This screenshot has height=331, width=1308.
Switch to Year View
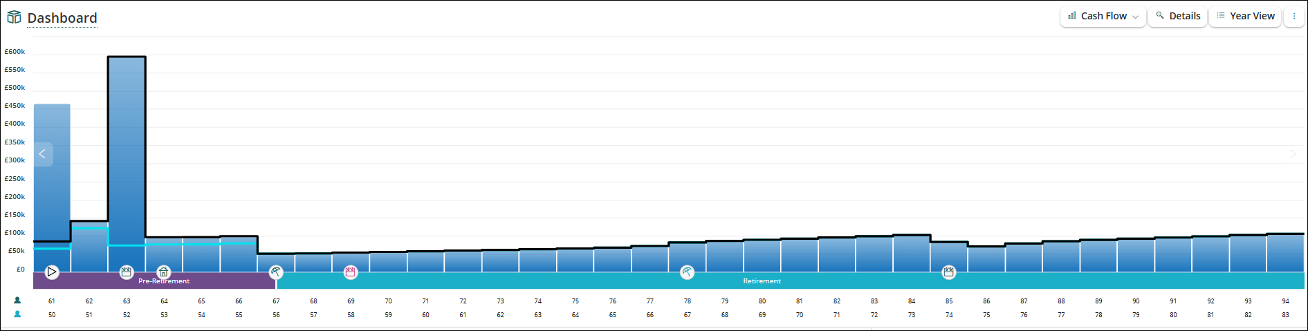pyautogui.click(x=1245, y=16)
